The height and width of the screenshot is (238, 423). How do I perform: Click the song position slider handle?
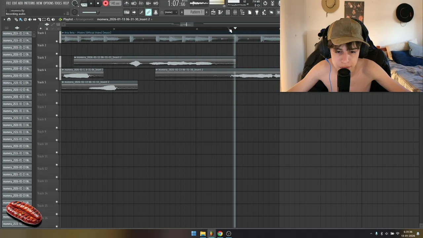coord(98,12)
